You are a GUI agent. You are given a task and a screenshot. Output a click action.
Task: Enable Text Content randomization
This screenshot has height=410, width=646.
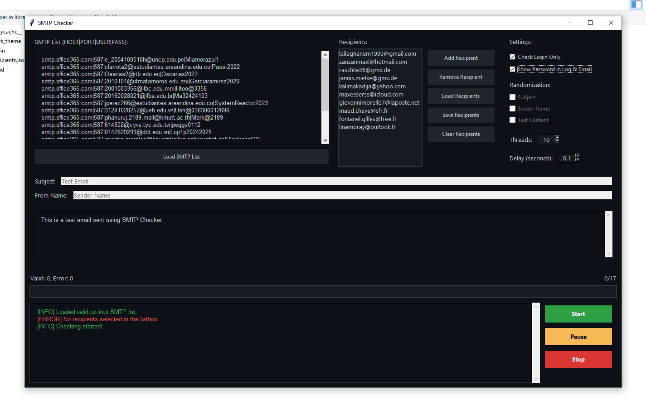pyautogui.click(x=513, y=120)
